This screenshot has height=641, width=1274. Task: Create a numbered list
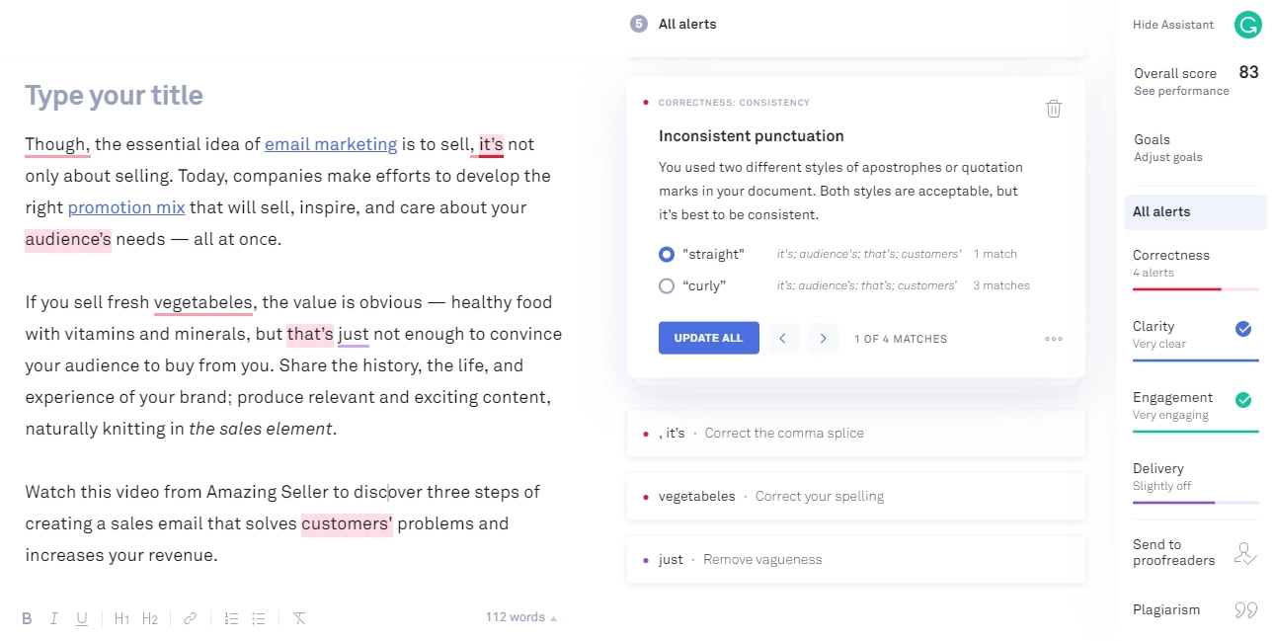[x=231, y=617]
